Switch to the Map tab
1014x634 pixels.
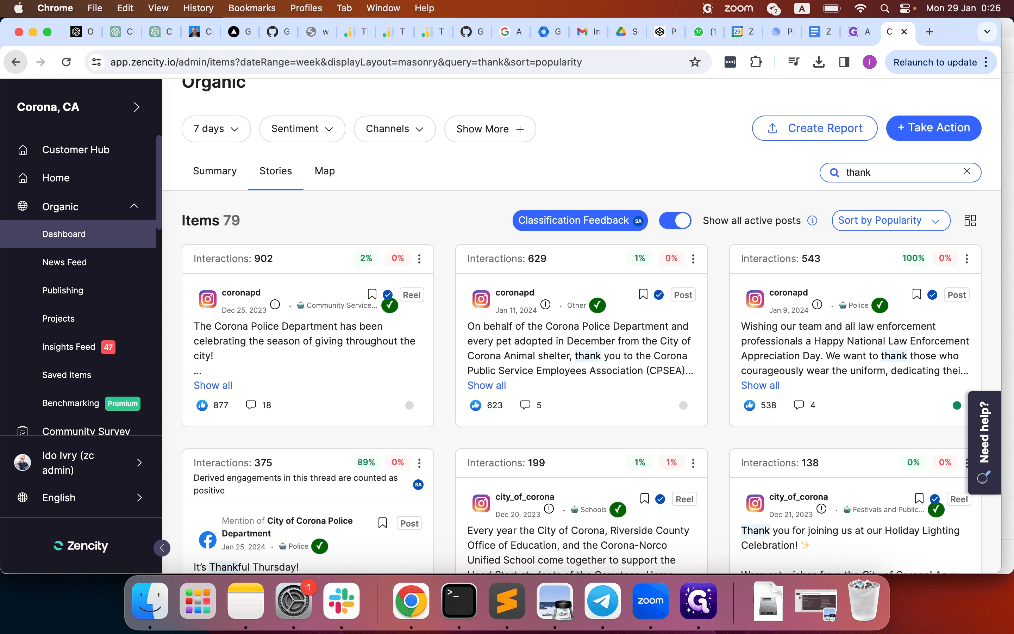325,171
